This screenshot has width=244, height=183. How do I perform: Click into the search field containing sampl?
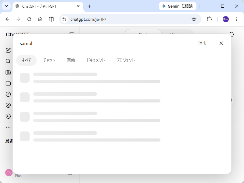click(106, 43)
